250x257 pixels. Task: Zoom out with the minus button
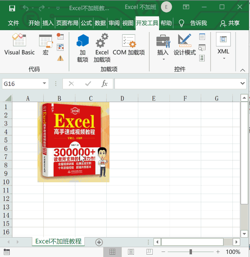tap(163, 252)
